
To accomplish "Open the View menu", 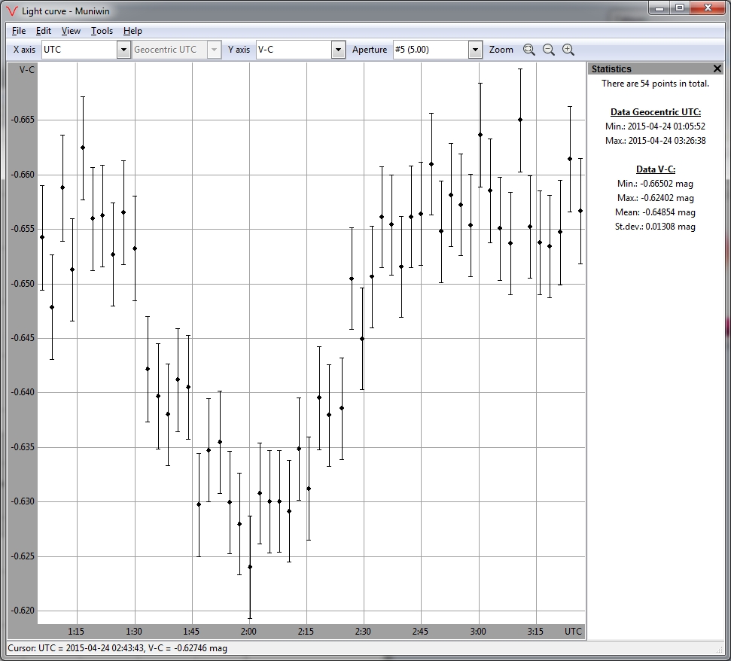I will (x=71, y=31).
